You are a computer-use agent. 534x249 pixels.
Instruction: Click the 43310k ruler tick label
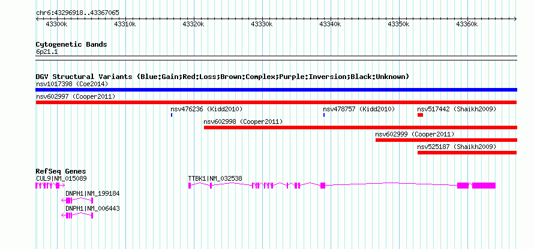(125, 25)
